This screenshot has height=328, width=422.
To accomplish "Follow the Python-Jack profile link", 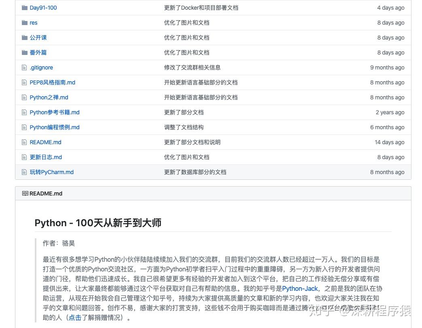I will tap(300, 289).
